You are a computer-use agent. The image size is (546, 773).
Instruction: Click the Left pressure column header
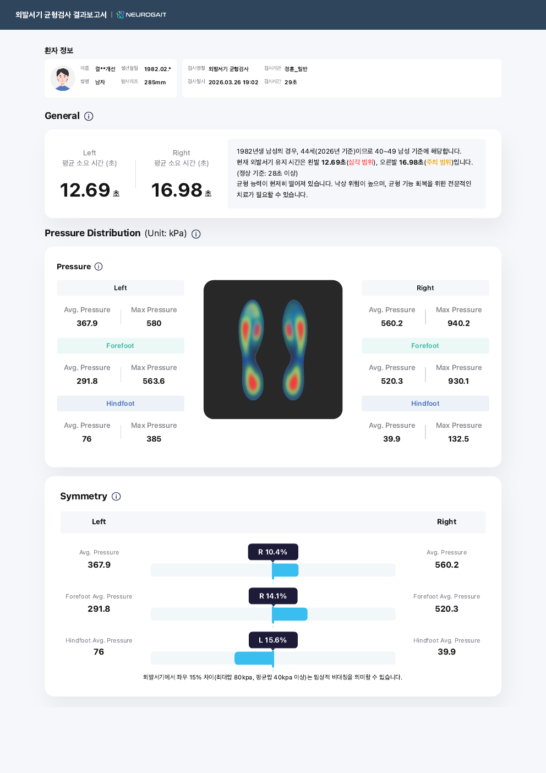[x=121, y=288]
